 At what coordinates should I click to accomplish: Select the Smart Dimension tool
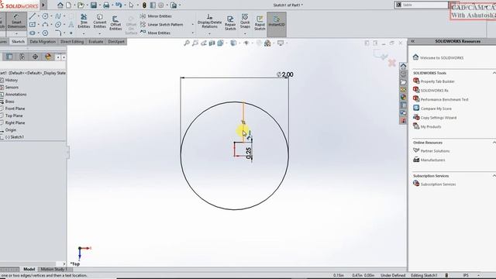[16, 22]
